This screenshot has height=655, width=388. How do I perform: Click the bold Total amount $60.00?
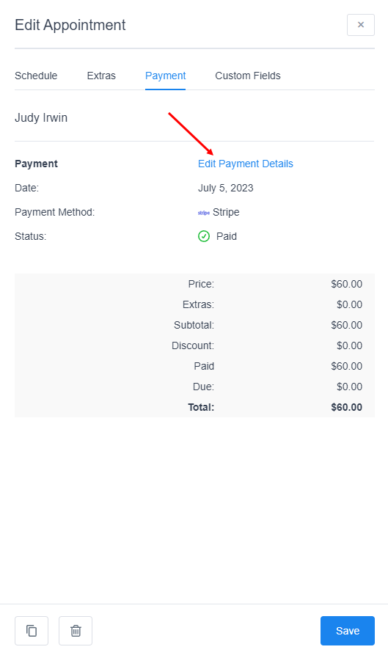point(346,407)
